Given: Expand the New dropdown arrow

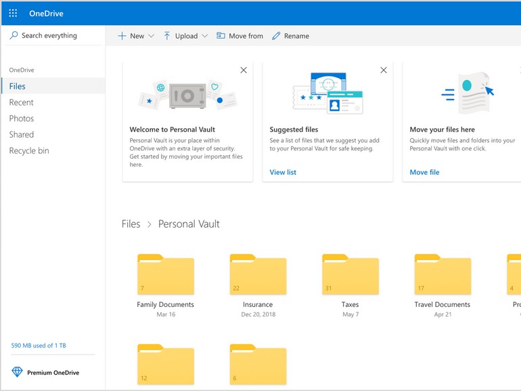Looking at the screenshot, I should [151, 36].
